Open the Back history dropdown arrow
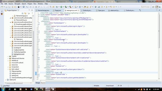Viewport: 162px width, 91px height. click(116, 7)
